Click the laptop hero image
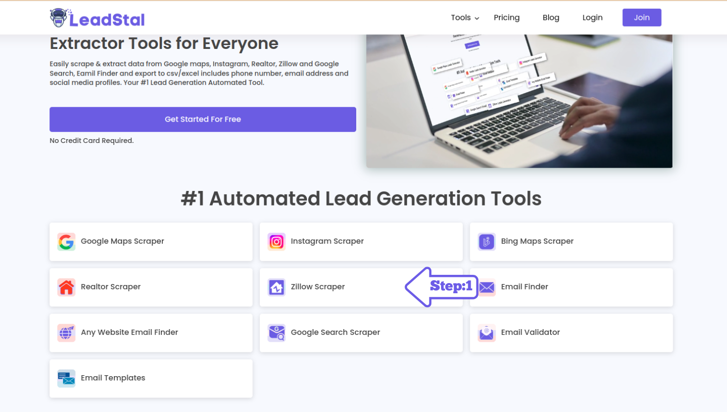Image resolution: width=727 pixels, height=412 pixels. tap(519, 101)
